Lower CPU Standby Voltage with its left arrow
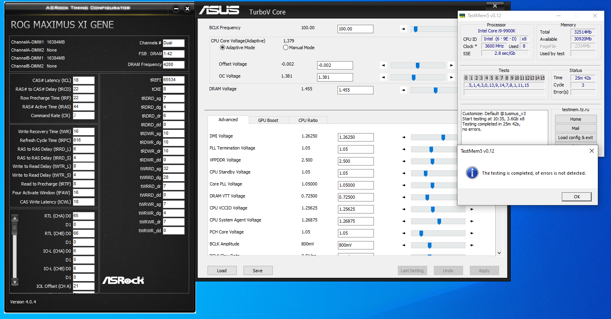 (404, 173)
